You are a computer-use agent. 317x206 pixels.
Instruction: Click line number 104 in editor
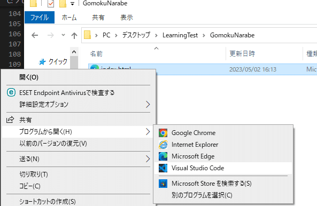(x=15, y=14)
